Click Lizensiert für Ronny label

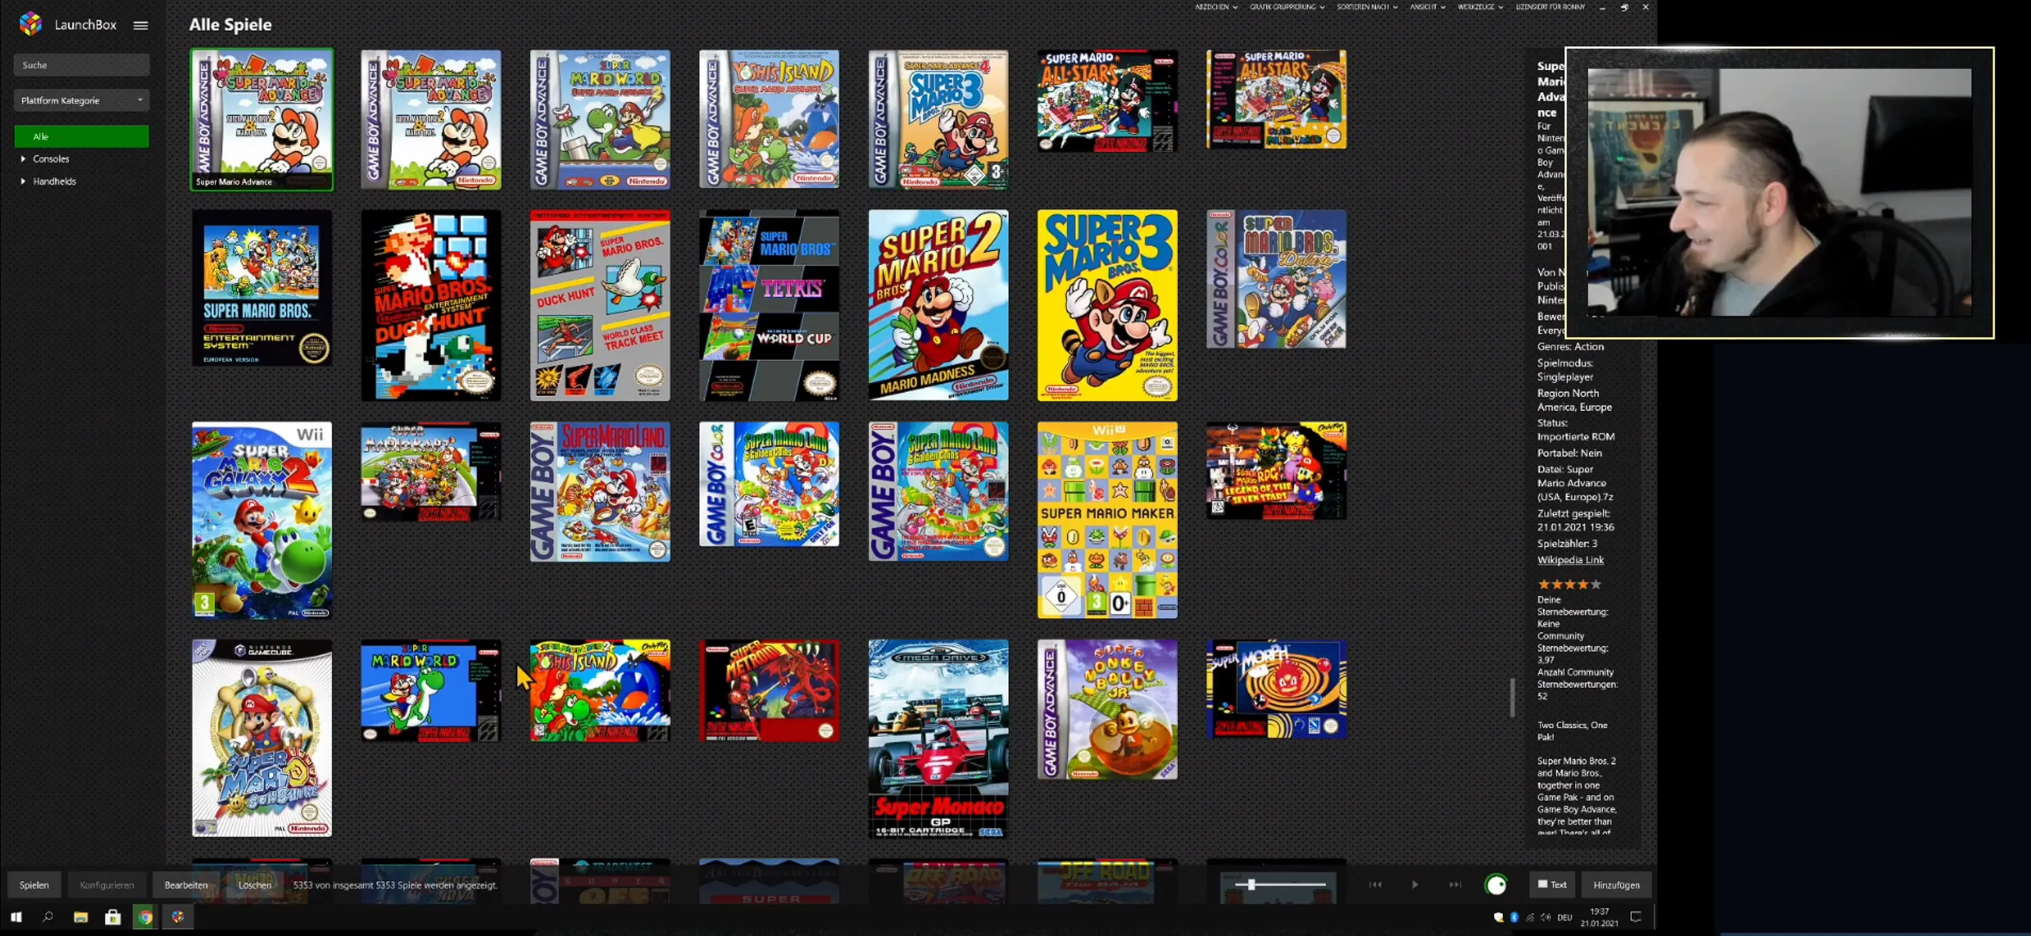click(x=1549, y=7)
